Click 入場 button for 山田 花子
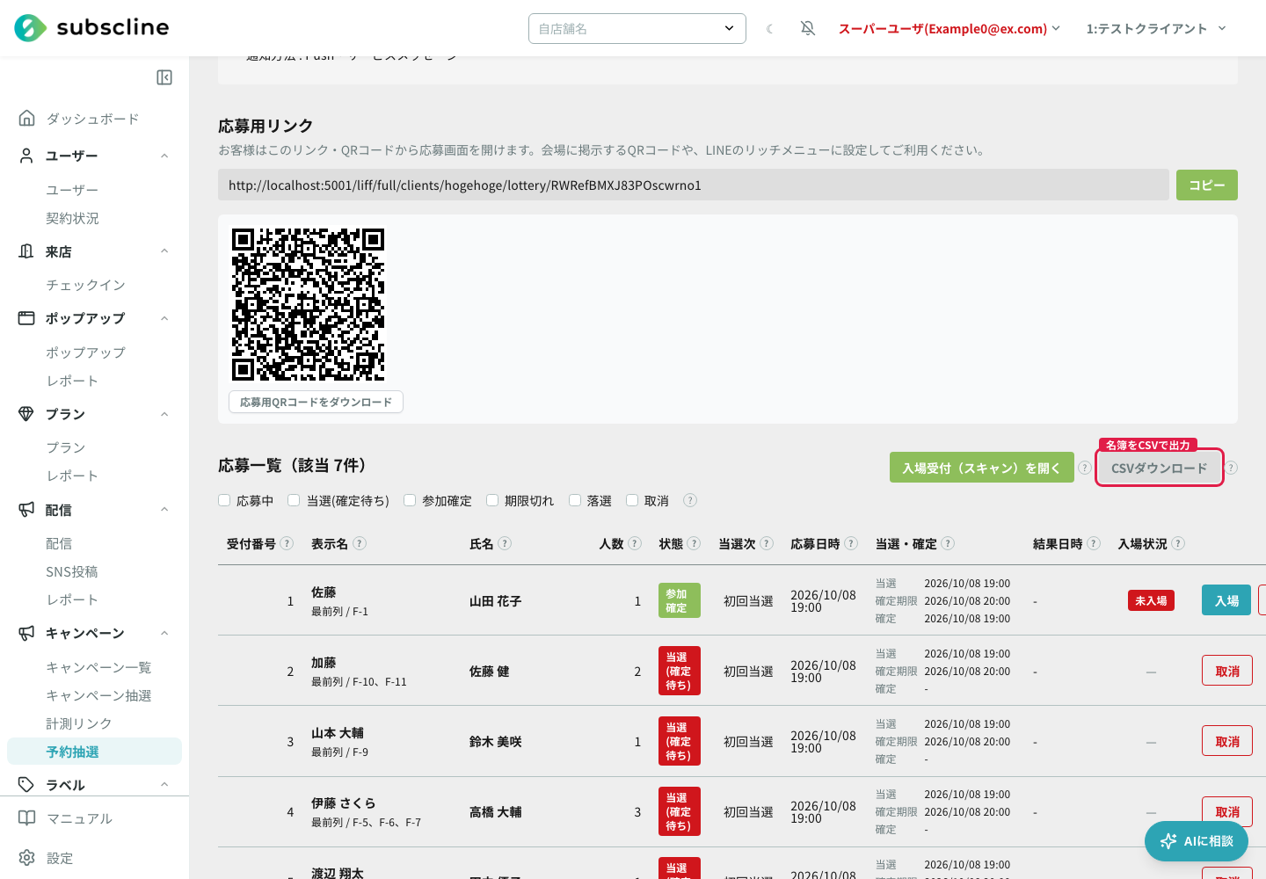The height and width of the screenshot is (879, 1266). (1226, 600)
